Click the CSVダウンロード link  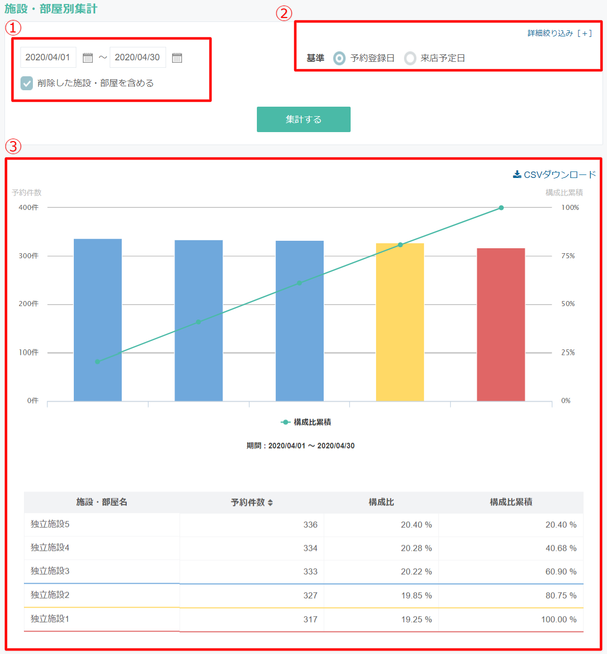click(555, 174)
